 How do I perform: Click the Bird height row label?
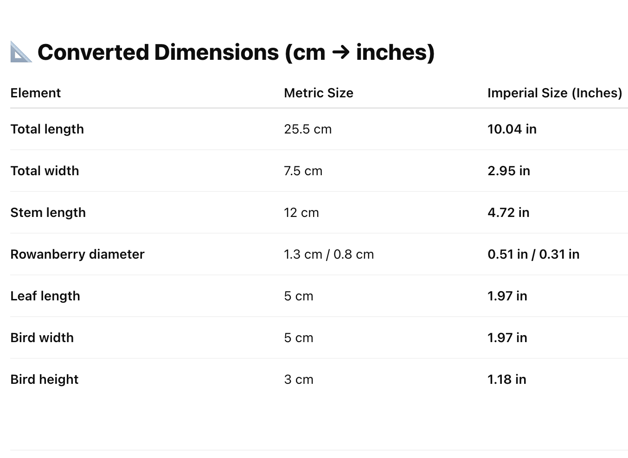pyautogui.click(x=44, y=379)
